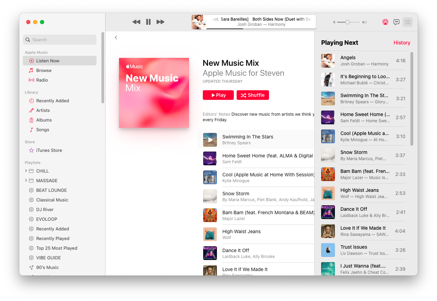Click Cool Kylie Minogue artwork in queue
The image size is (437, 301).
(328, 136)
